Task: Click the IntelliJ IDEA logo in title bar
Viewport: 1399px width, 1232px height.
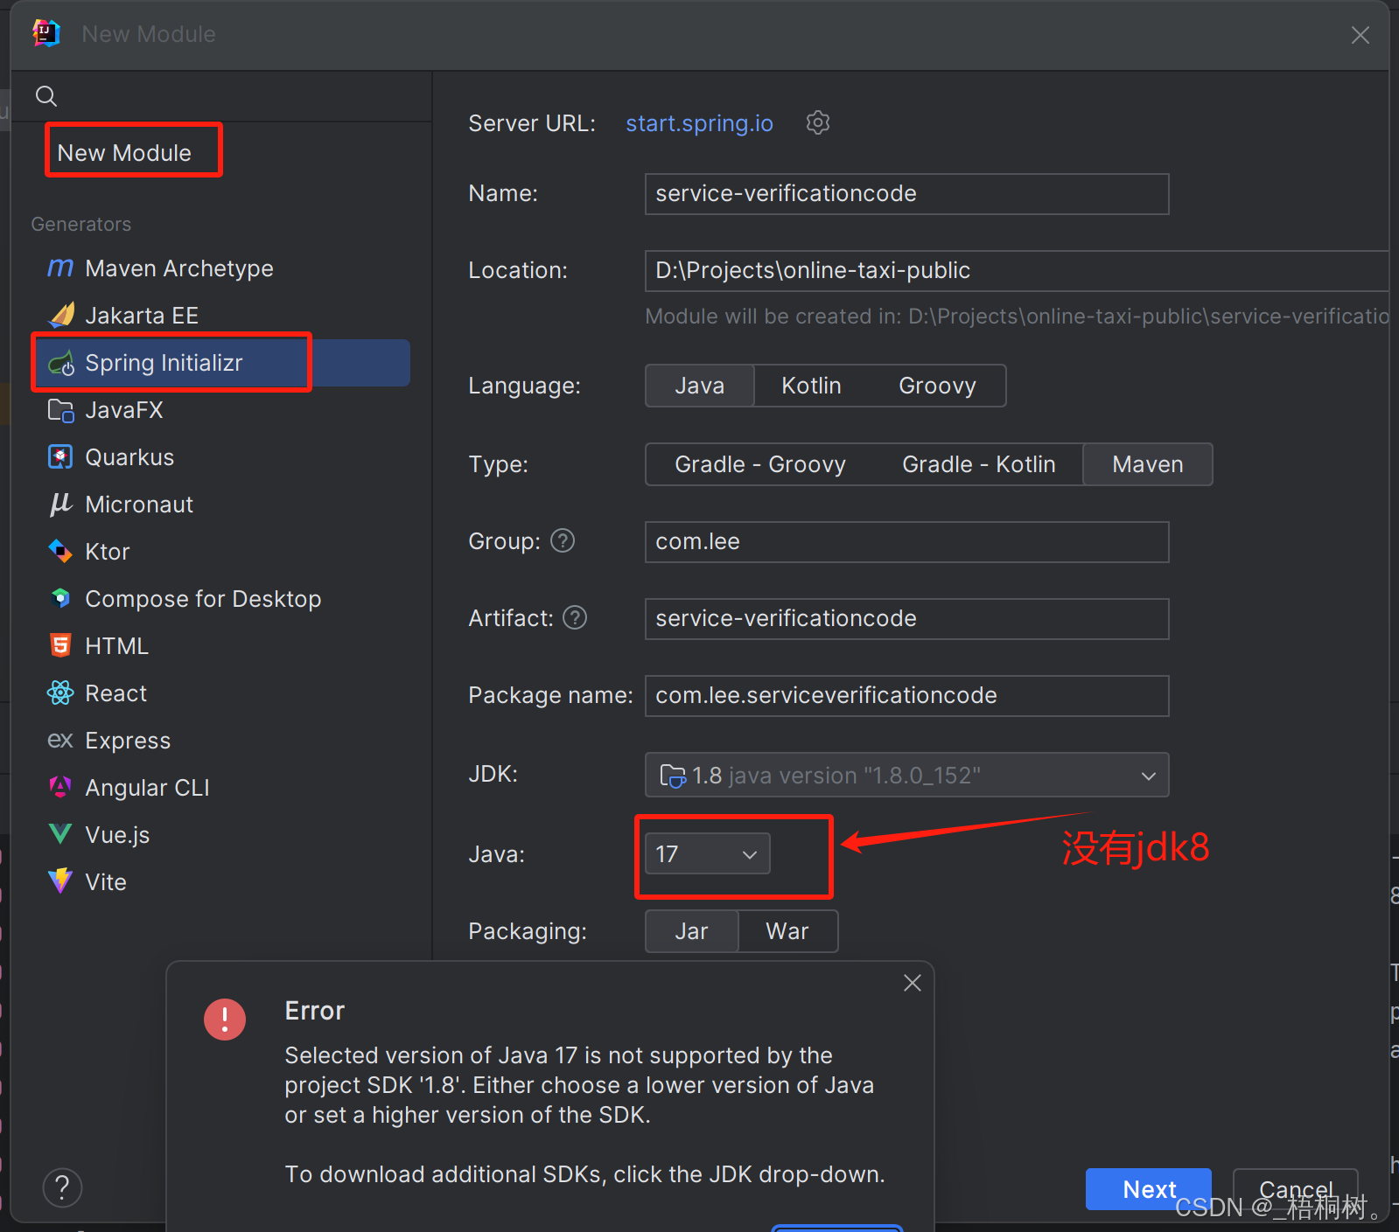Action: point(46,33)
